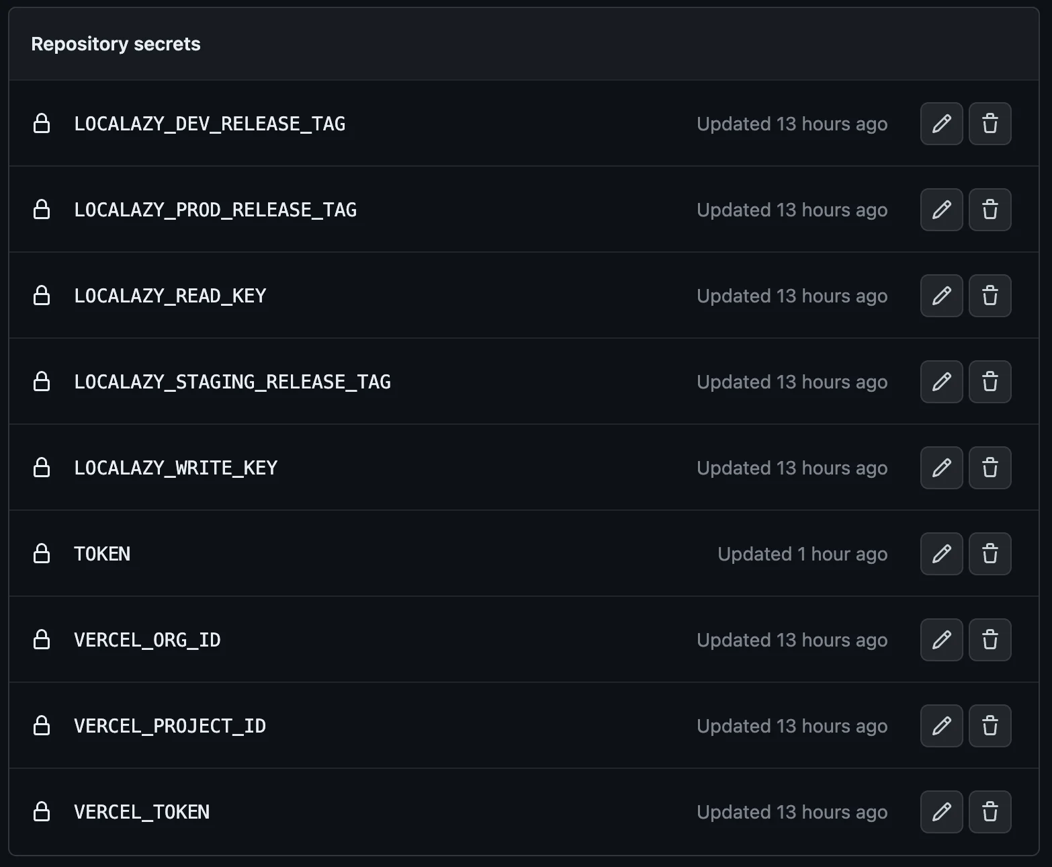1052x867 pixels.
Task: Delete the TOKEN secret
Action: point(990,554)
